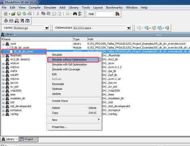Image resolution: width=190 pixels, height=146 pixels.
Task: Click the search icon right of Help field
Action: [117, 14]
